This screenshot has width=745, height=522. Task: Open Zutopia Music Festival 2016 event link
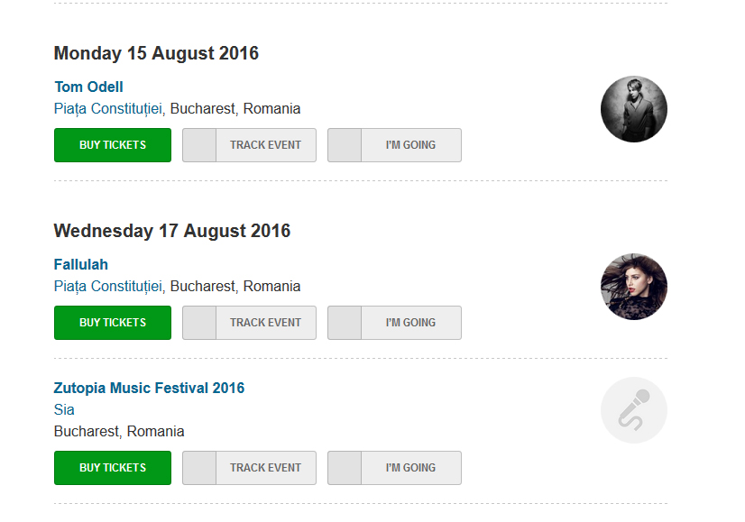[149, 389]
